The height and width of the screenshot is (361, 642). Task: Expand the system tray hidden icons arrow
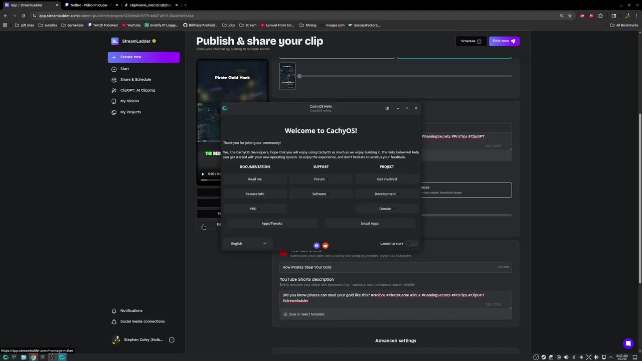(x=611, y=357)
